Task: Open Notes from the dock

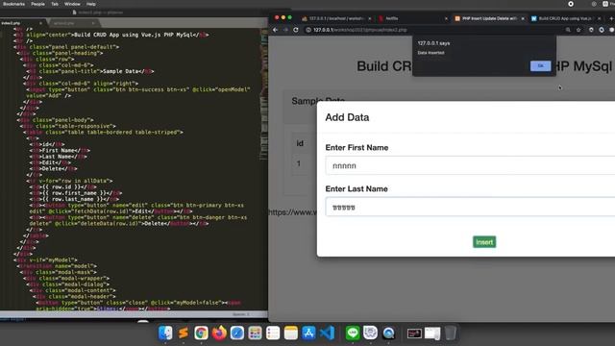Action: point(291,334)
